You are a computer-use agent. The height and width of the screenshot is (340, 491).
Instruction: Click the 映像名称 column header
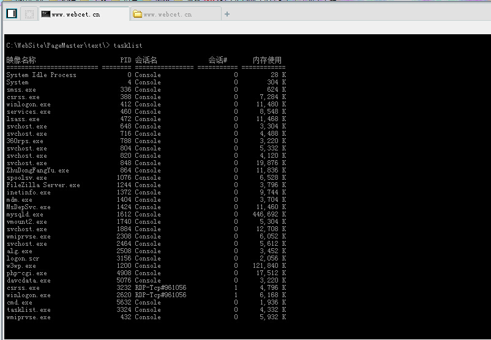click(21, 60)
